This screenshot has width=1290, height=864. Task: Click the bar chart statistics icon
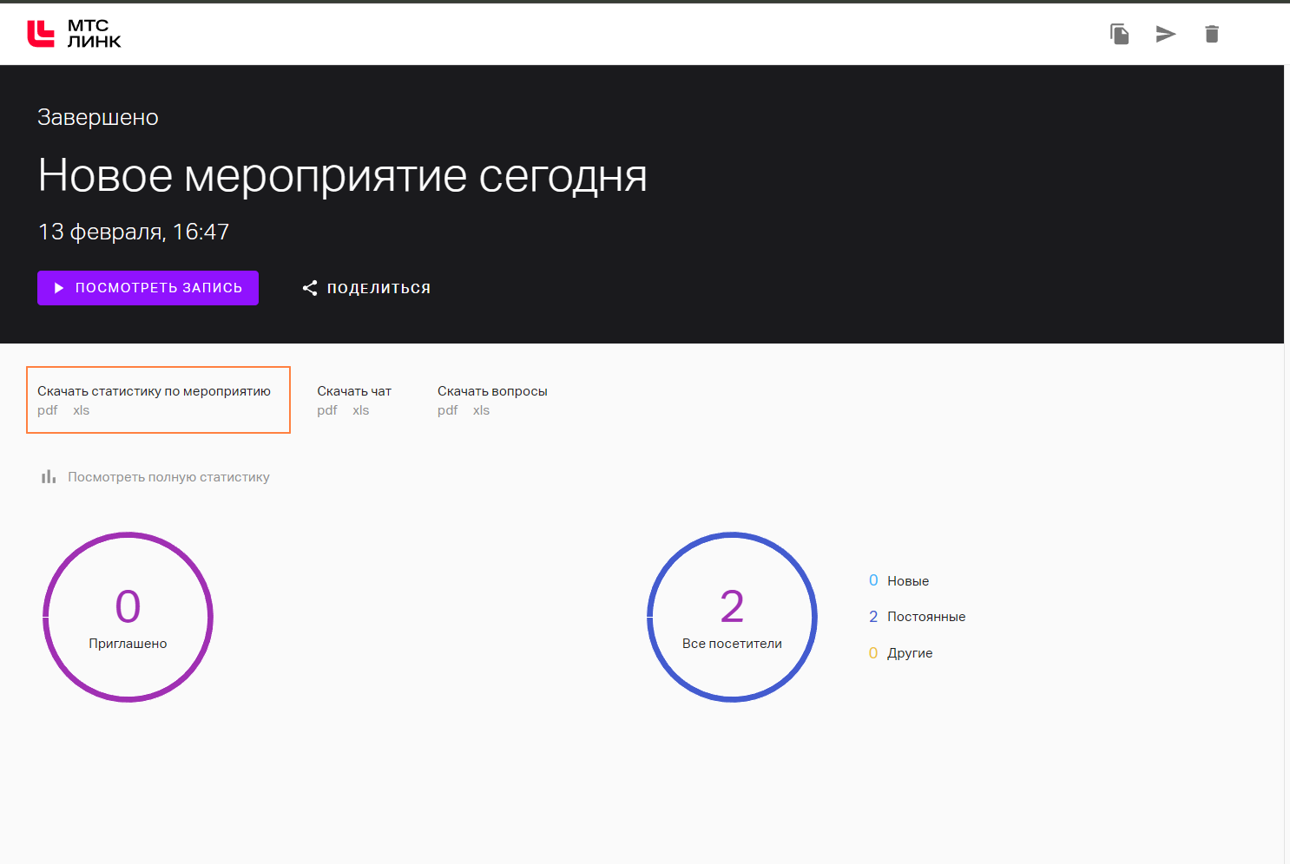pyautogui.click(x=49, y=477)
